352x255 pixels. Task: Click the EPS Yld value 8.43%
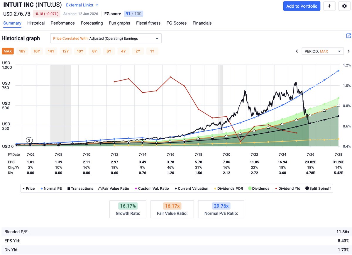click(x=343, y=241)
